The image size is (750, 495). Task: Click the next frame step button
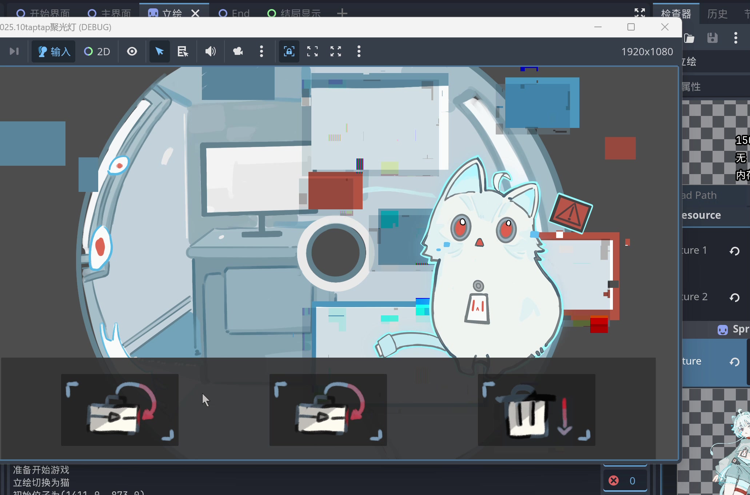pyautogui.click(x=14, y=52)
